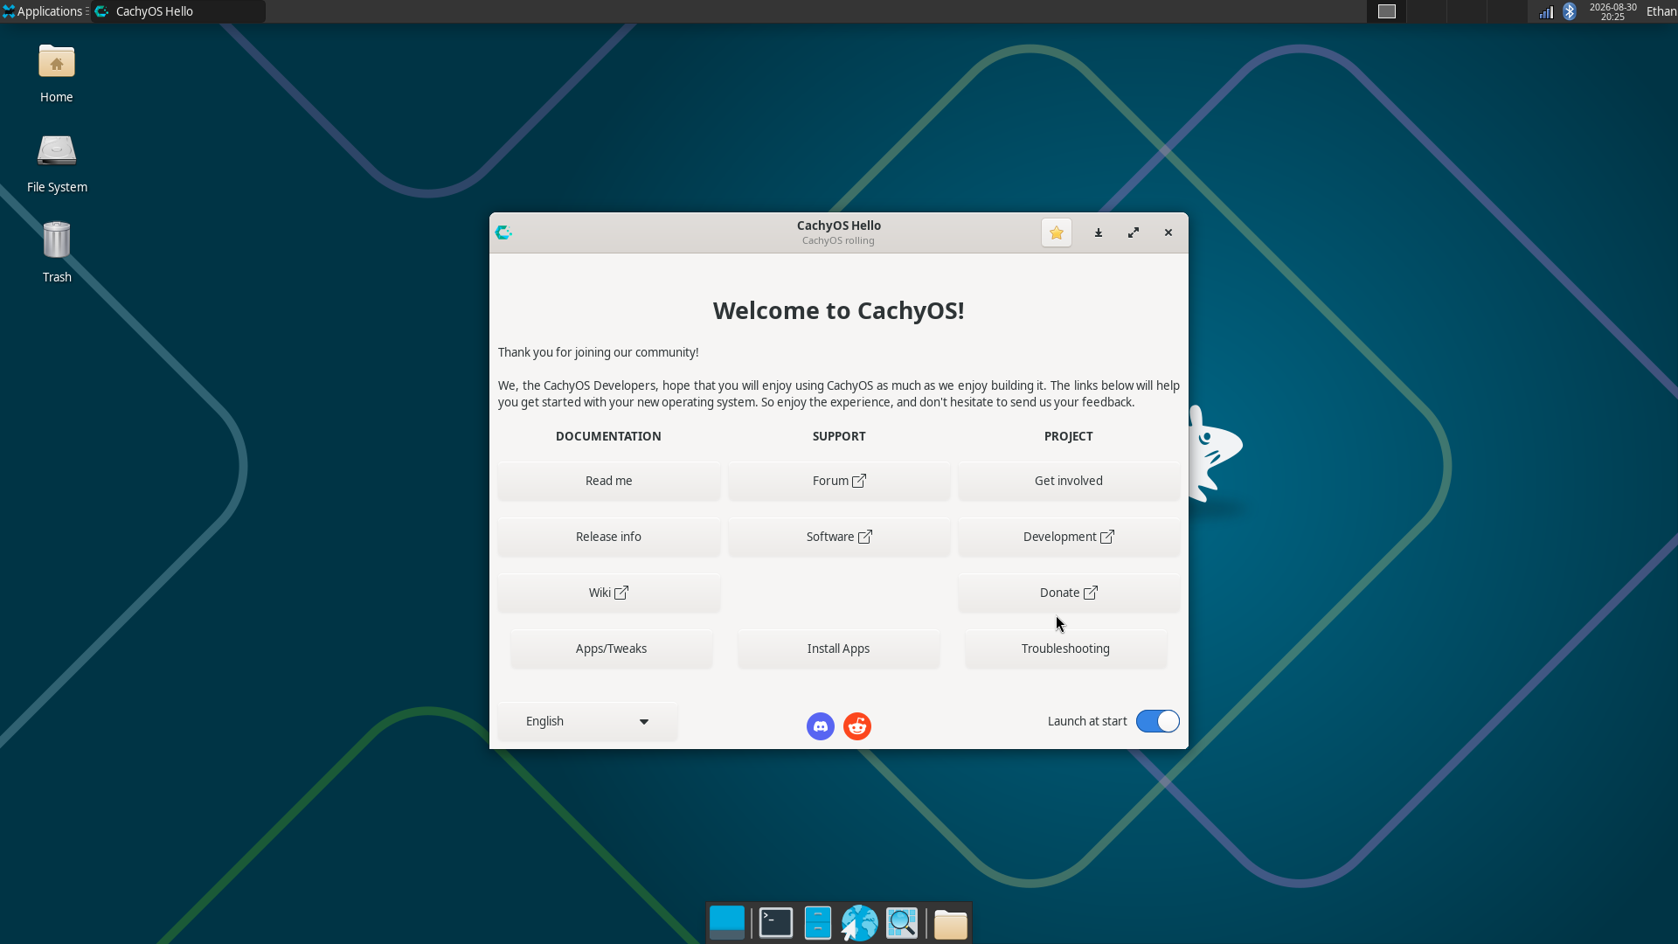The width and height of the screenshot is (1678, 944).
Task: Select the first workspace in the switcher
Action: click(1387, 11)
